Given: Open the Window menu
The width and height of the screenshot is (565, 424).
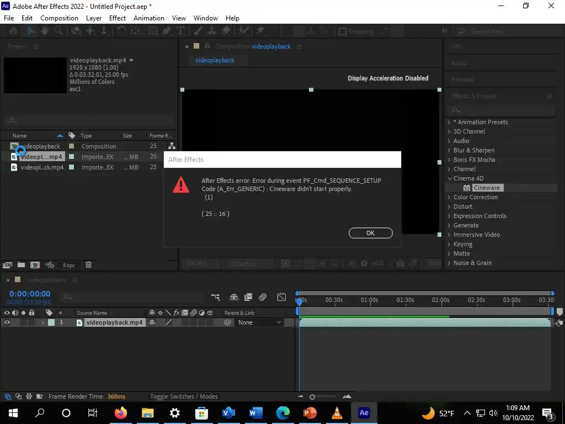Looking at the screenshot, I should [x=206, y=18].
